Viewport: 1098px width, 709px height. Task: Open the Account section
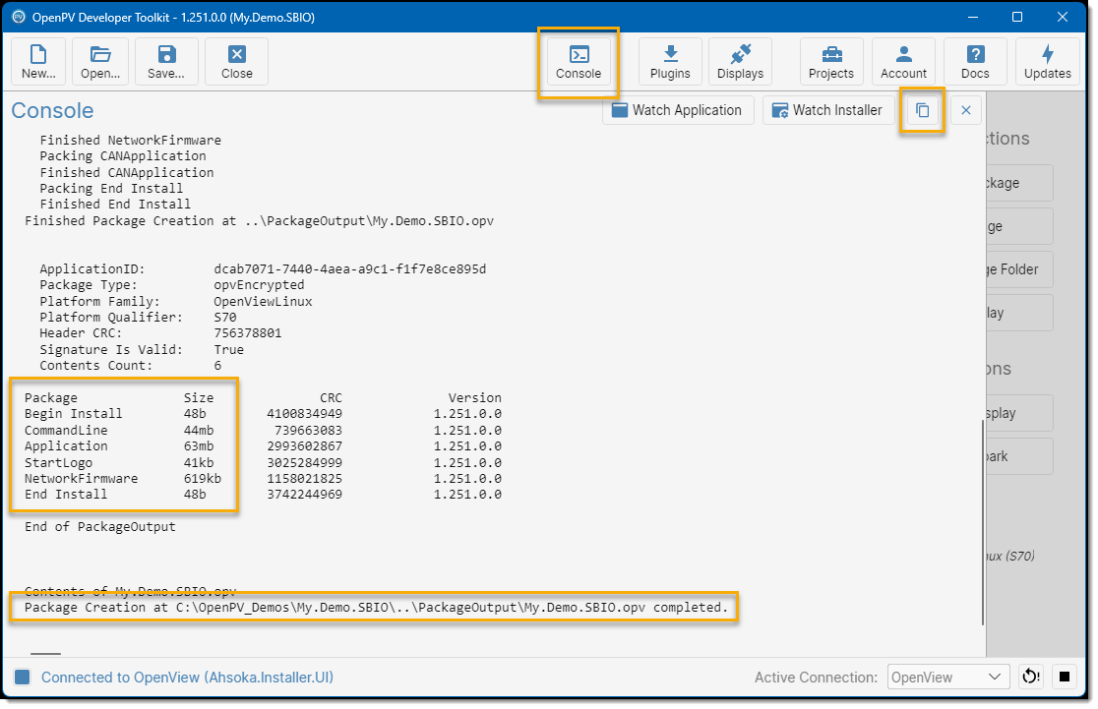(903, 62)
